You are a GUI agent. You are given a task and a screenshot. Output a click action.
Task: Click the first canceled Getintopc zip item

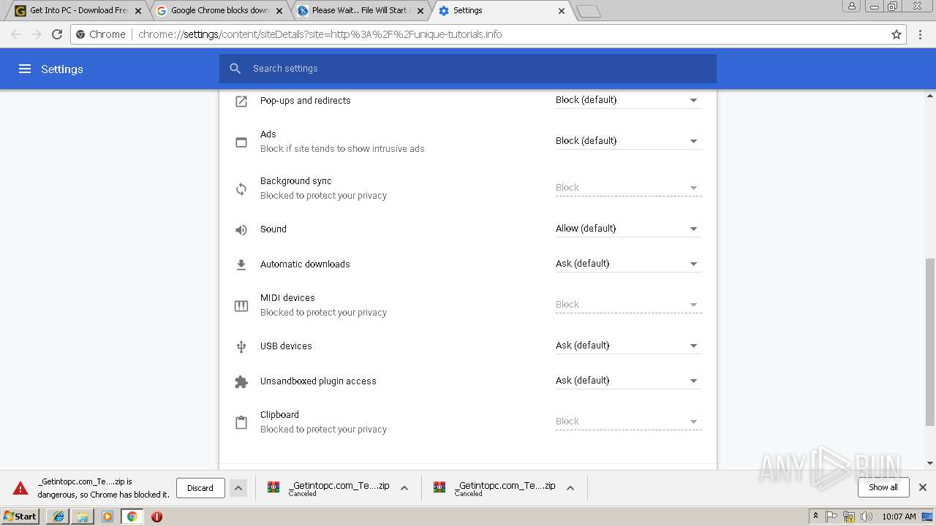tap(328, 488)
